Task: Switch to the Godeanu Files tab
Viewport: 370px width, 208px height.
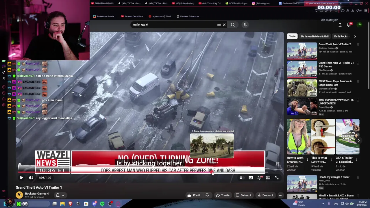Action: [290, 3]
